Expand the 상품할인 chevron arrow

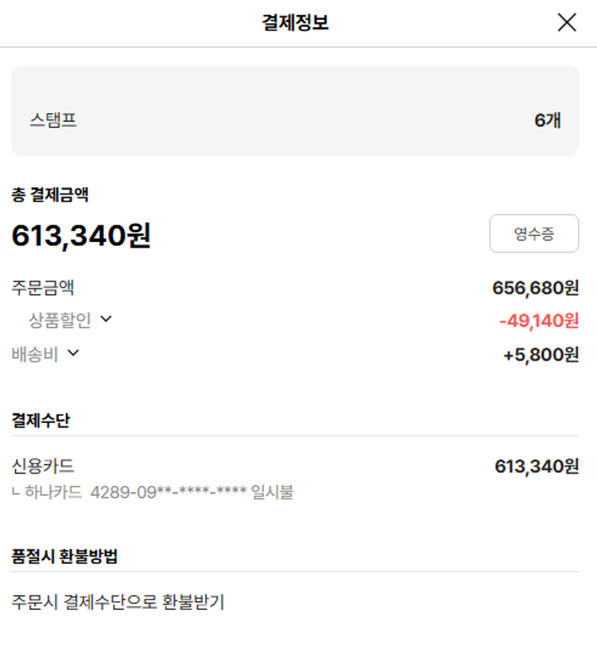[x=106, y=319]
